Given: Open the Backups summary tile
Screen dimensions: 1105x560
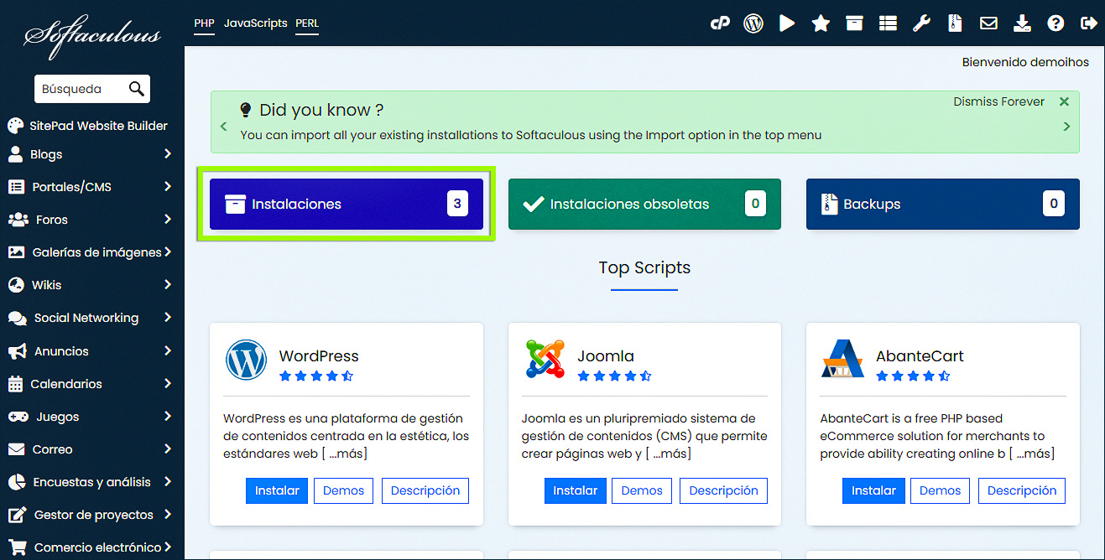Looking at the screenshot, I should click(x=942, y=204).
